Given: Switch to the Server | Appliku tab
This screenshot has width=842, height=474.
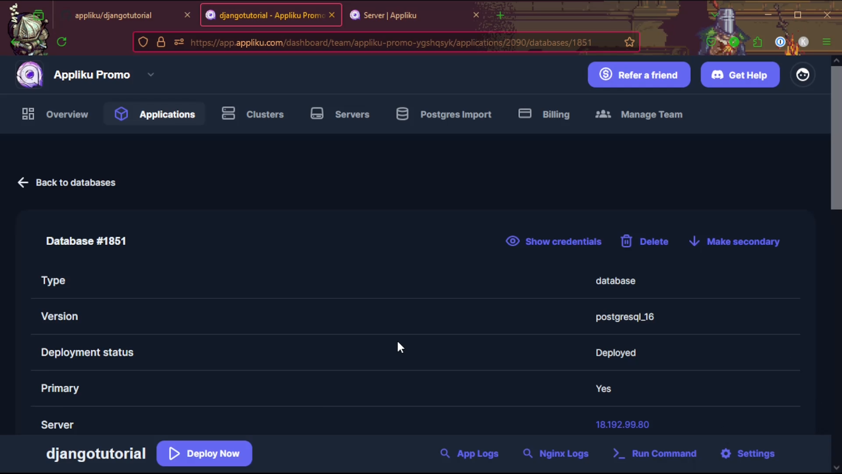Looking at the screenshot, I should pyautogui.click(x=389, y=15).
